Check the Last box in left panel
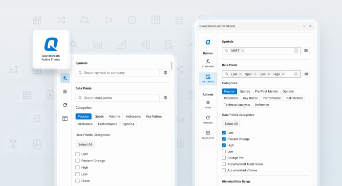This screenshot has height=186, width=342. click(77, 154)
